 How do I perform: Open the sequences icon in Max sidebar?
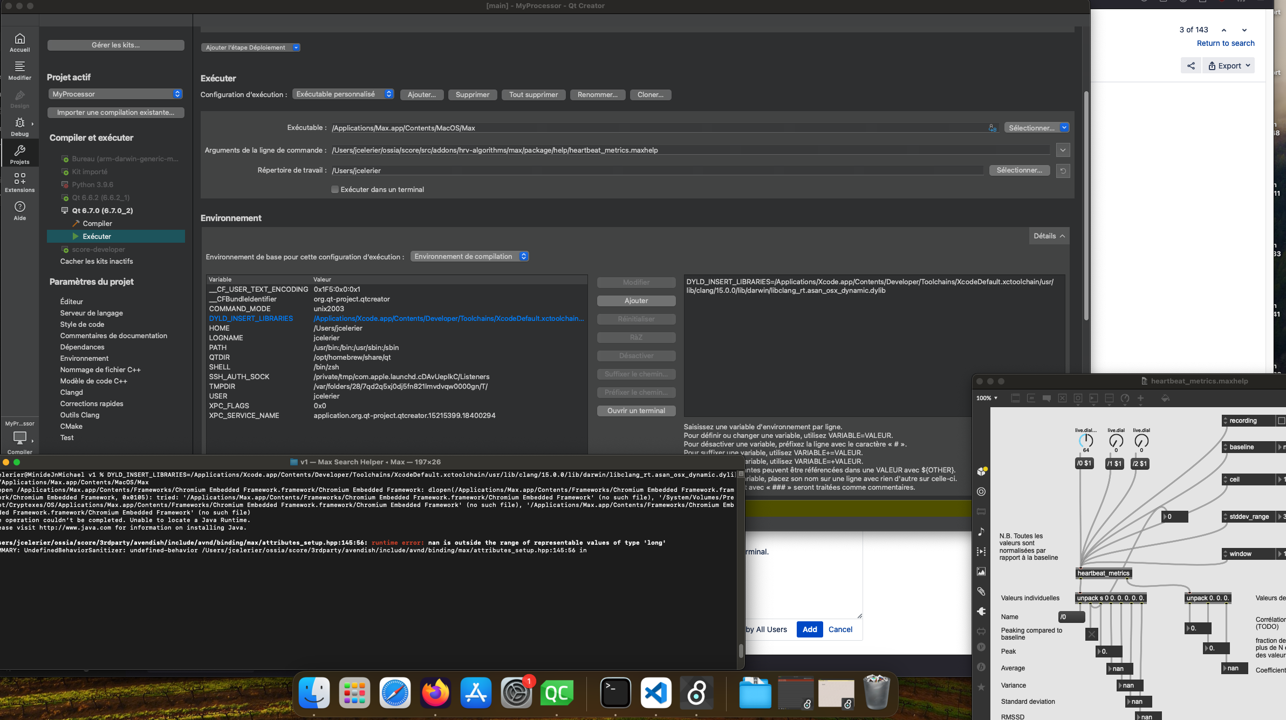click(981, 551)
